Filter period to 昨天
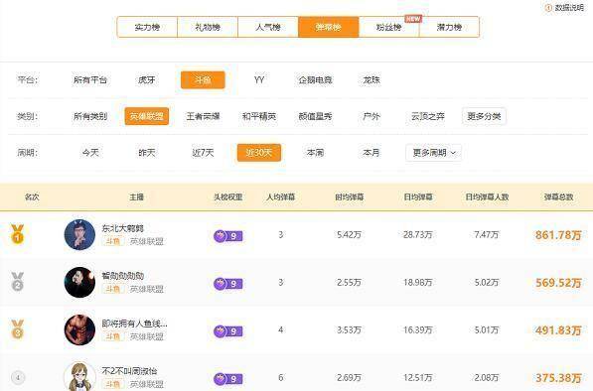This screenshot has height=391, width=593. [x=147, y=153]
